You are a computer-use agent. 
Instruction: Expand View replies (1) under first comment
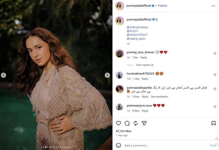(144, 65)
